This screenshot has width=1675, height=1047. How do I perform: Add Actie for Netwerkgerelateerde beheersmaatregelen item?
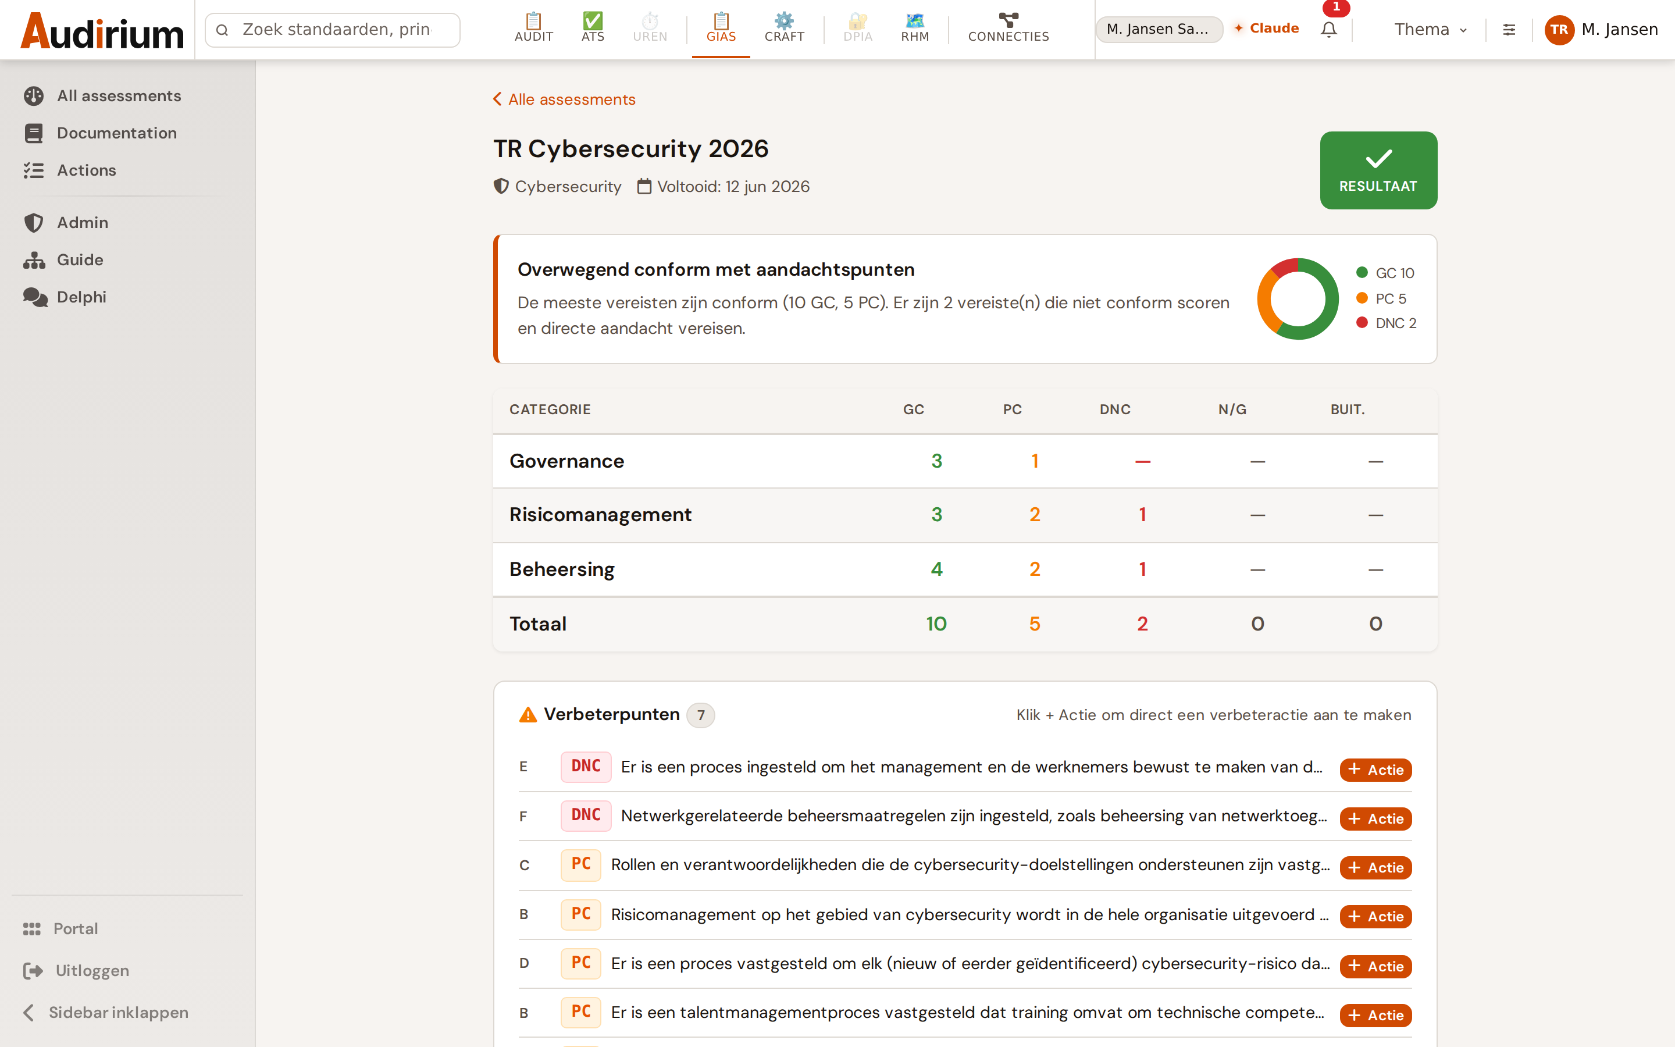1375,818
